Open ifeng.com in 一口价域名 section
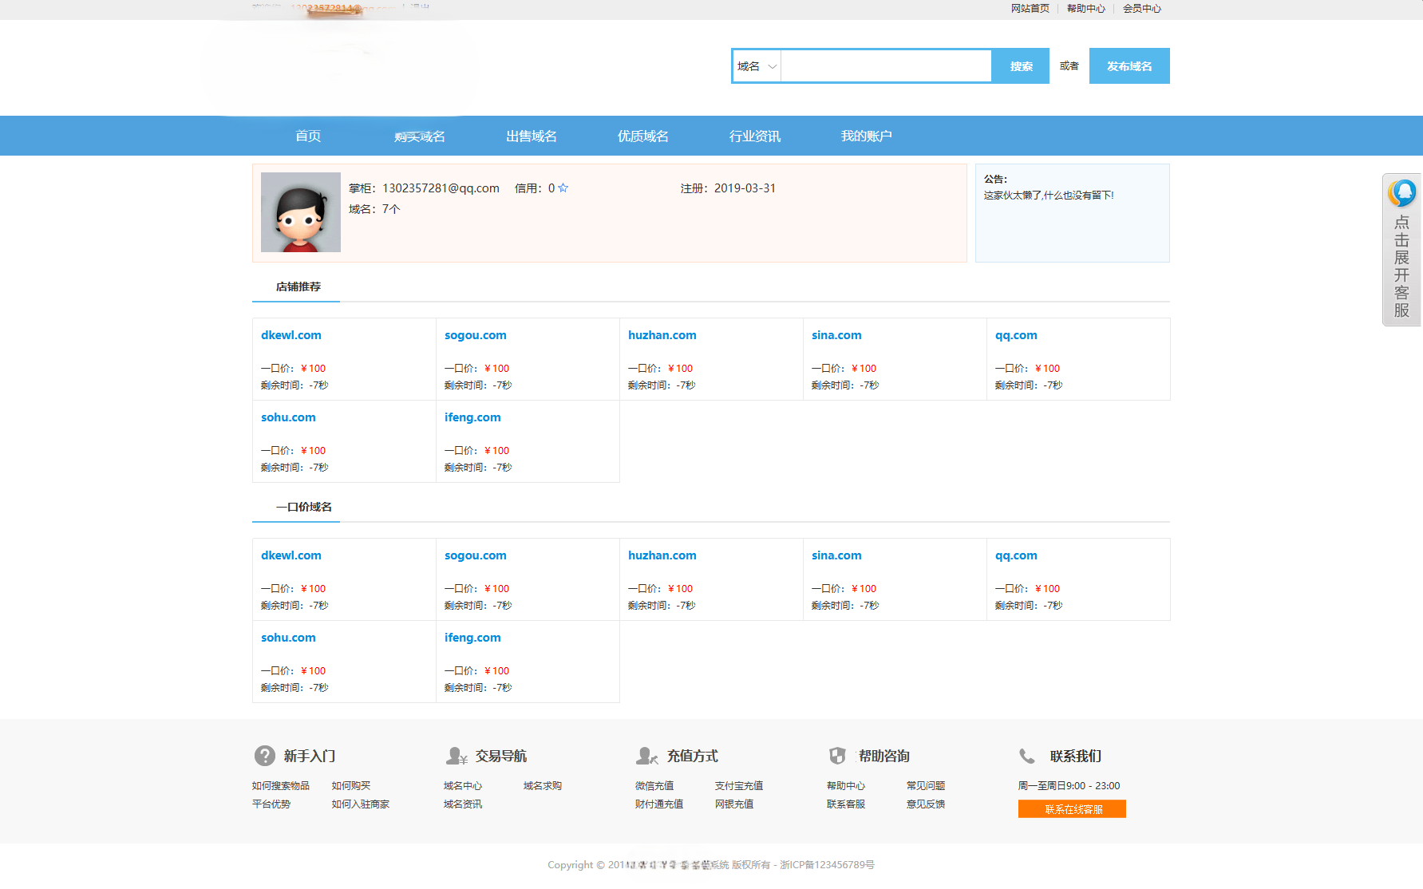Viewport: 1423px width, 889px height. [472, 638]
